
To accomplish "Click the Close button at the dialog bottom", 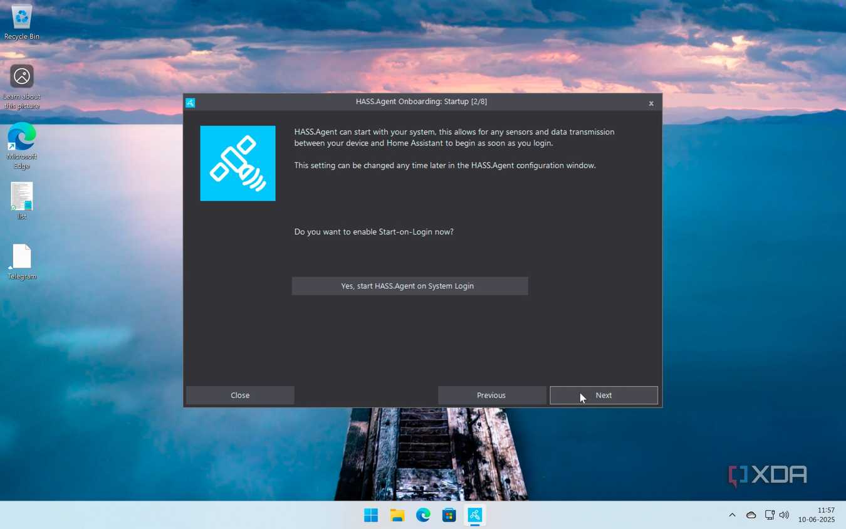I will tap(240, 395).
